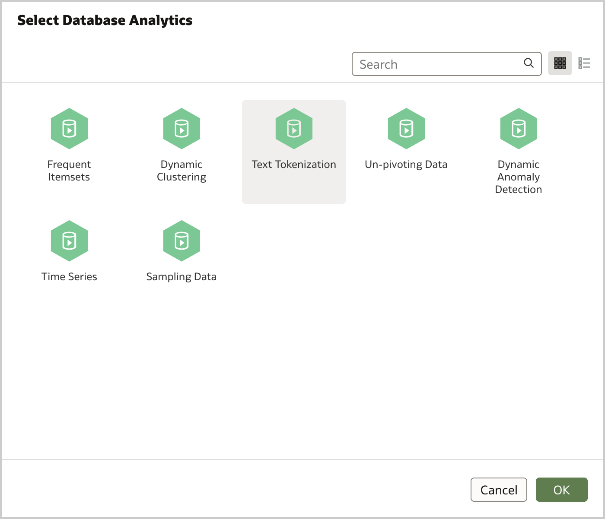Select the Frequent Itemsets analytics icon
This screenshot has height=519, width=605.
[69, 128]
